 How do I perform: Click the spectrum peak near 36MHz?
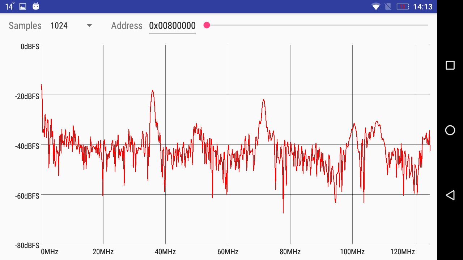153,91
